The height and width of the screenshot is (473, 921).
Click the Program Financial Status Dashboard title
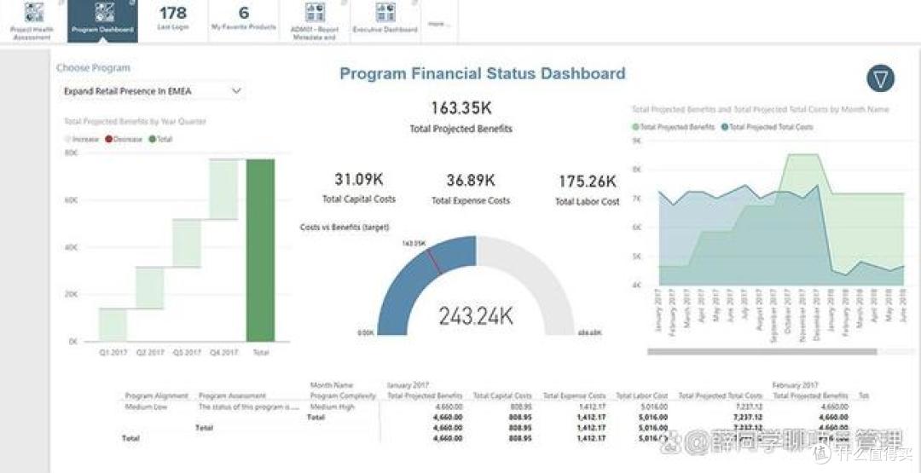coord(482,73)
